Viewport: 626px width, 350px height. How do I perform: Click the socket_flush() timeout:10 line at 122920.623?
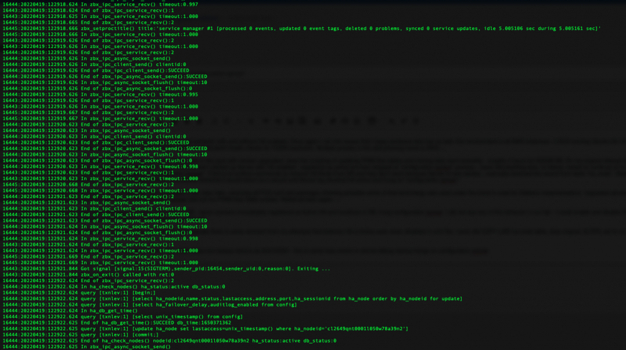click(x=105, y=155)
